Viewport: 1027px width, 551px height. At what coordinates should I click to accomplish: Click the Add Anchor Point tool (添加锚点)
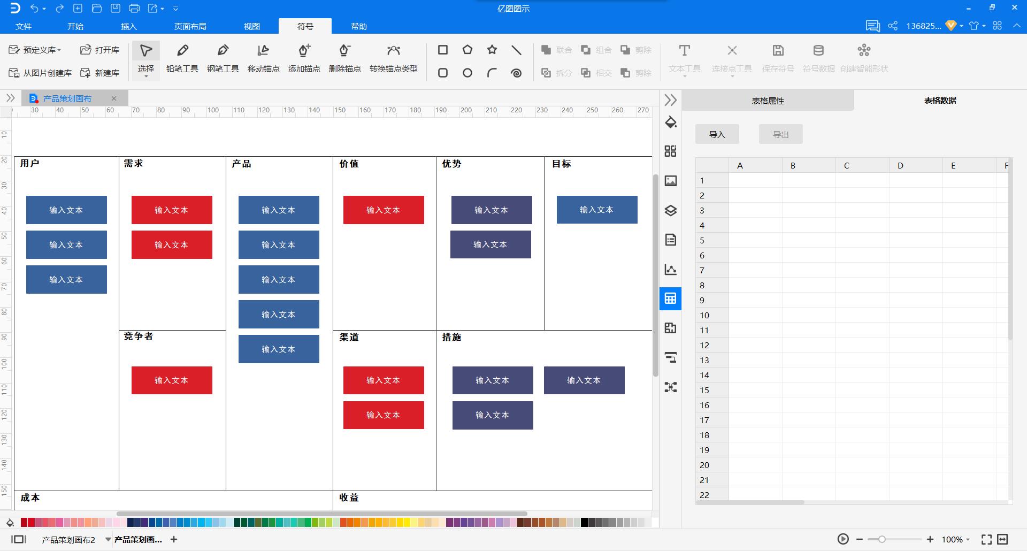[x=304, y=58]
